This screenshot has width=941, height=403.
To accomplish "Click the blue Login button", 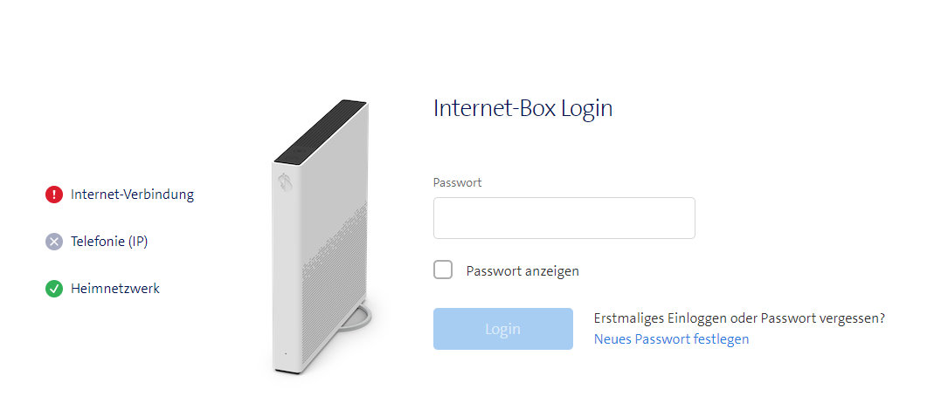I will click(x=503, y=329).
